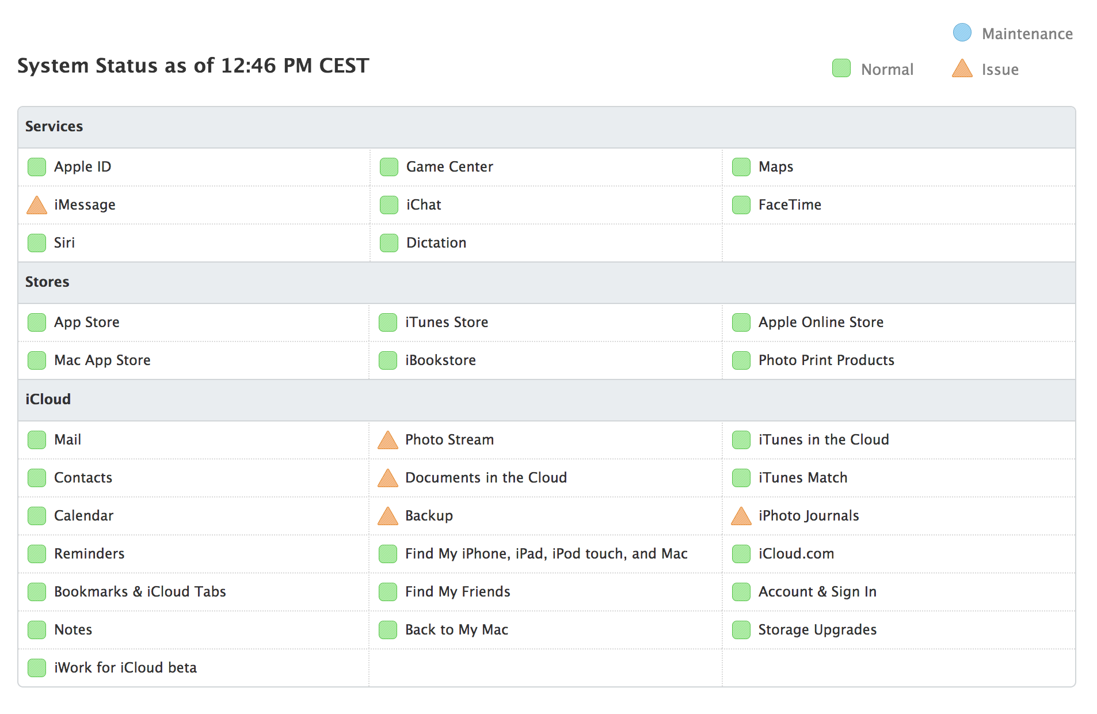Select the Photo Print Products label
Viewport: 1097px width, 714px height.
coord(826,360)
